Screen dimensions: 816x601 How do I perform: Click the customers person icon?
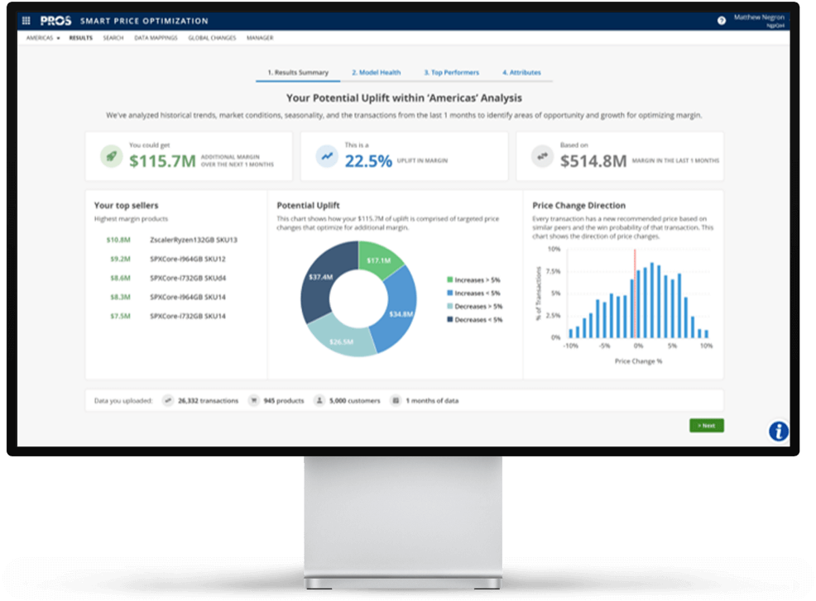(319, 400)
